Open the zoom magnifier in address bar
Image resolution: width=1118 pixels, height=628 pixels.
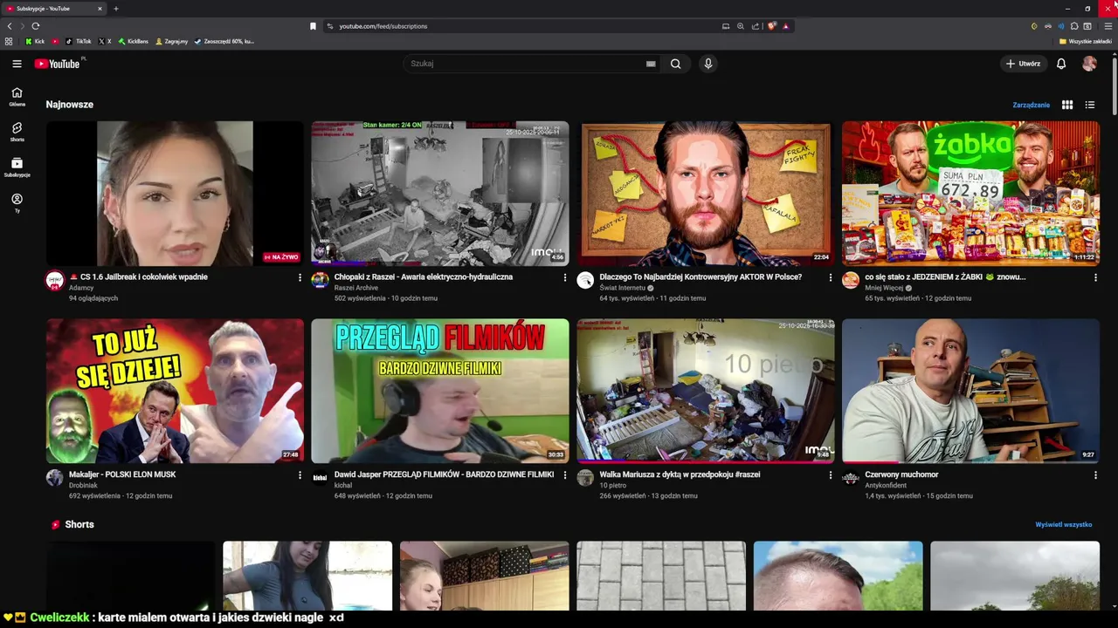[x=741, y=26]
